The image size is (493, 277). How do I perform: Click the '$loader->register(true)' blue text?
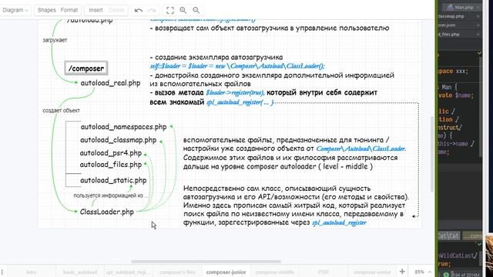[235, 93]
